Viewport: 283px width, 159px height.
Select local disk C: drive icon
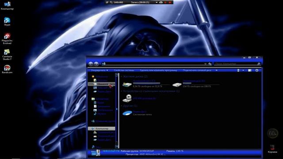point(127,84)
